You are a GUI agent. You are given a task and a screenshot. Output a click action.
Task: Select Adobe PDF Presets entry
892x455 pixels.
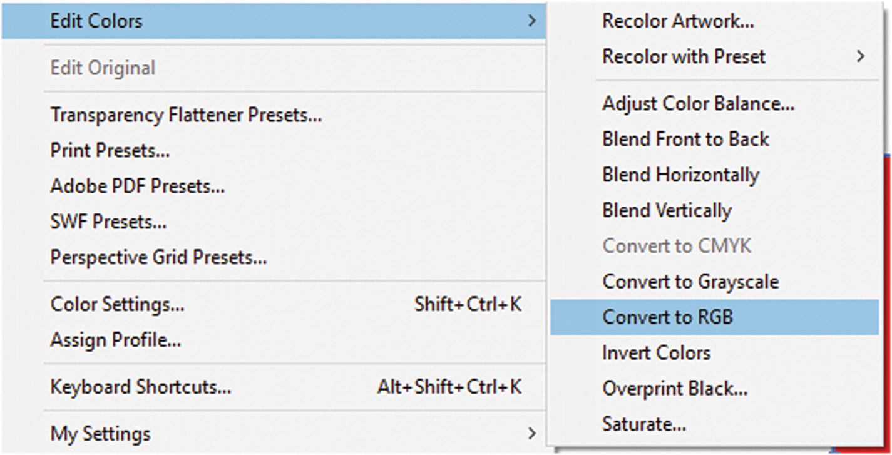pyautogui.click(x=138, y=187)
